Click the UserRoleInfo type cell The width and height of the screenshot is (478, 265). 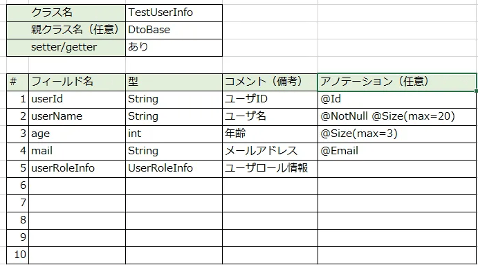174,169
